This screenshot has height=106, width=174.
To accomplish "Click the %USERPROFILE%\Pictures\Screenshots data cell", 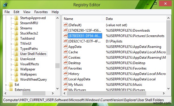I will pos(135,36).
